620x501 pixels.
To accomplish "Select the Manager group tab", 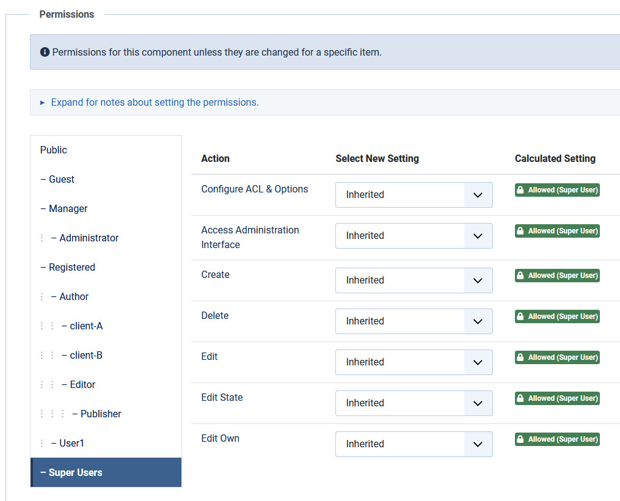I will tap(68, 209).
